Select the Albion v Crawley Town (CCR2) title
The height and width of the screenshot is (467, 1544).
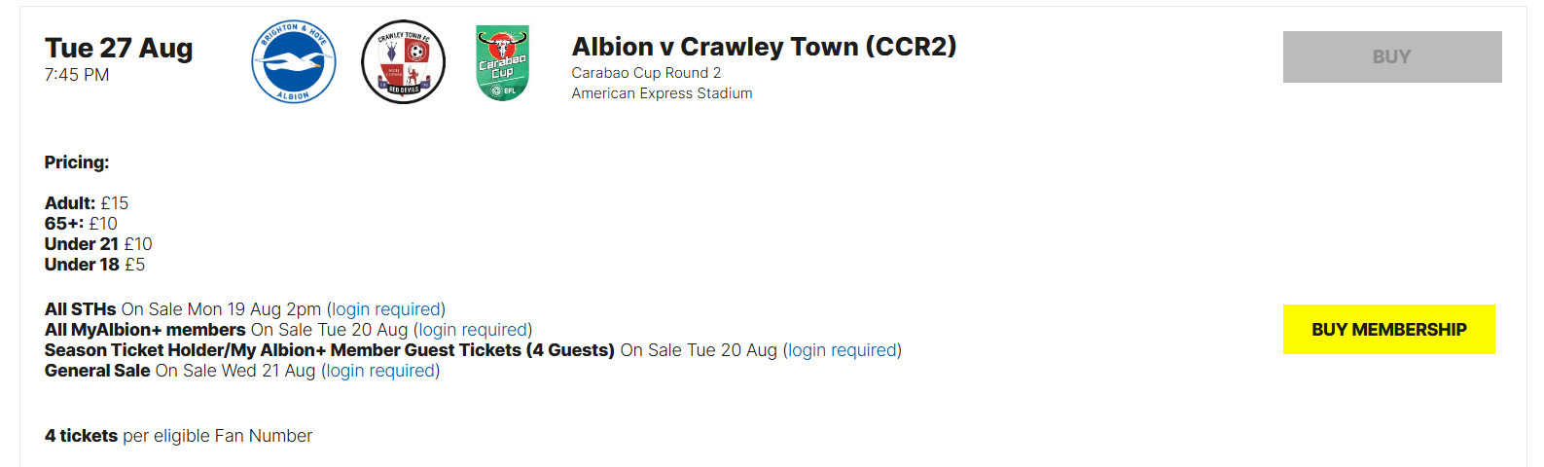(x=764, y=47)
